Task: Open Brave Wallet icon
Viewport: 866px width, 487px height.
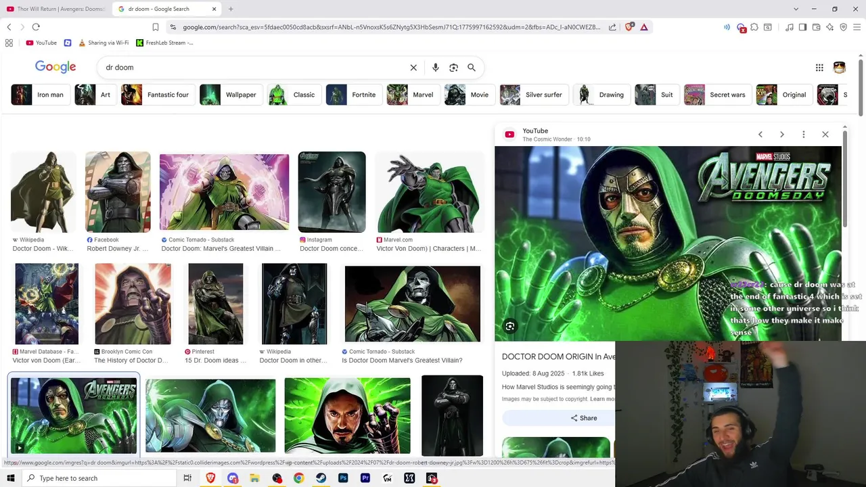Action: [817, 27]
